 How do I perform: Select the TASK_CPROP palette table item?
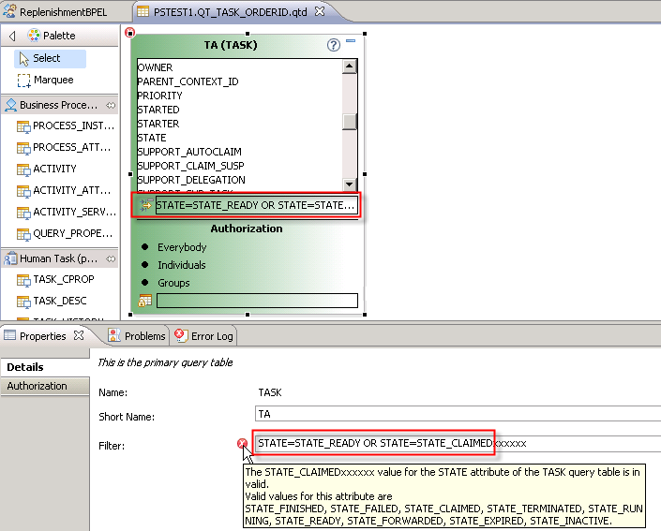(x=55, y=280)
